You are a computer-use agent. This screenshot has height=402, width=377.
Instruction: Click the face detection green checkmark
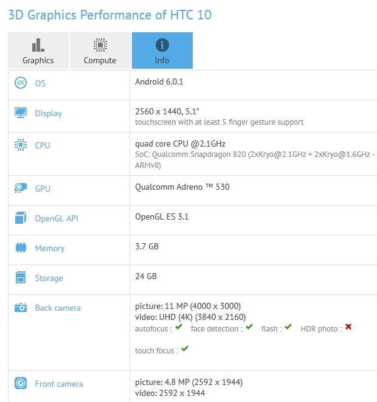point(249,327)
